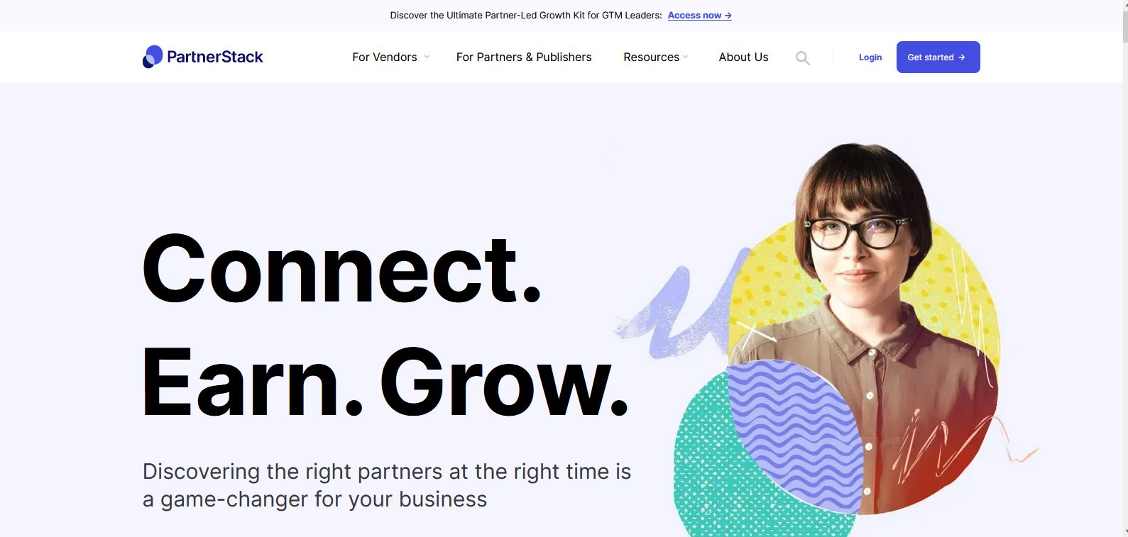Click the Connect. headline text
This screenshot has height=537, width=1128.
(342, 269)
